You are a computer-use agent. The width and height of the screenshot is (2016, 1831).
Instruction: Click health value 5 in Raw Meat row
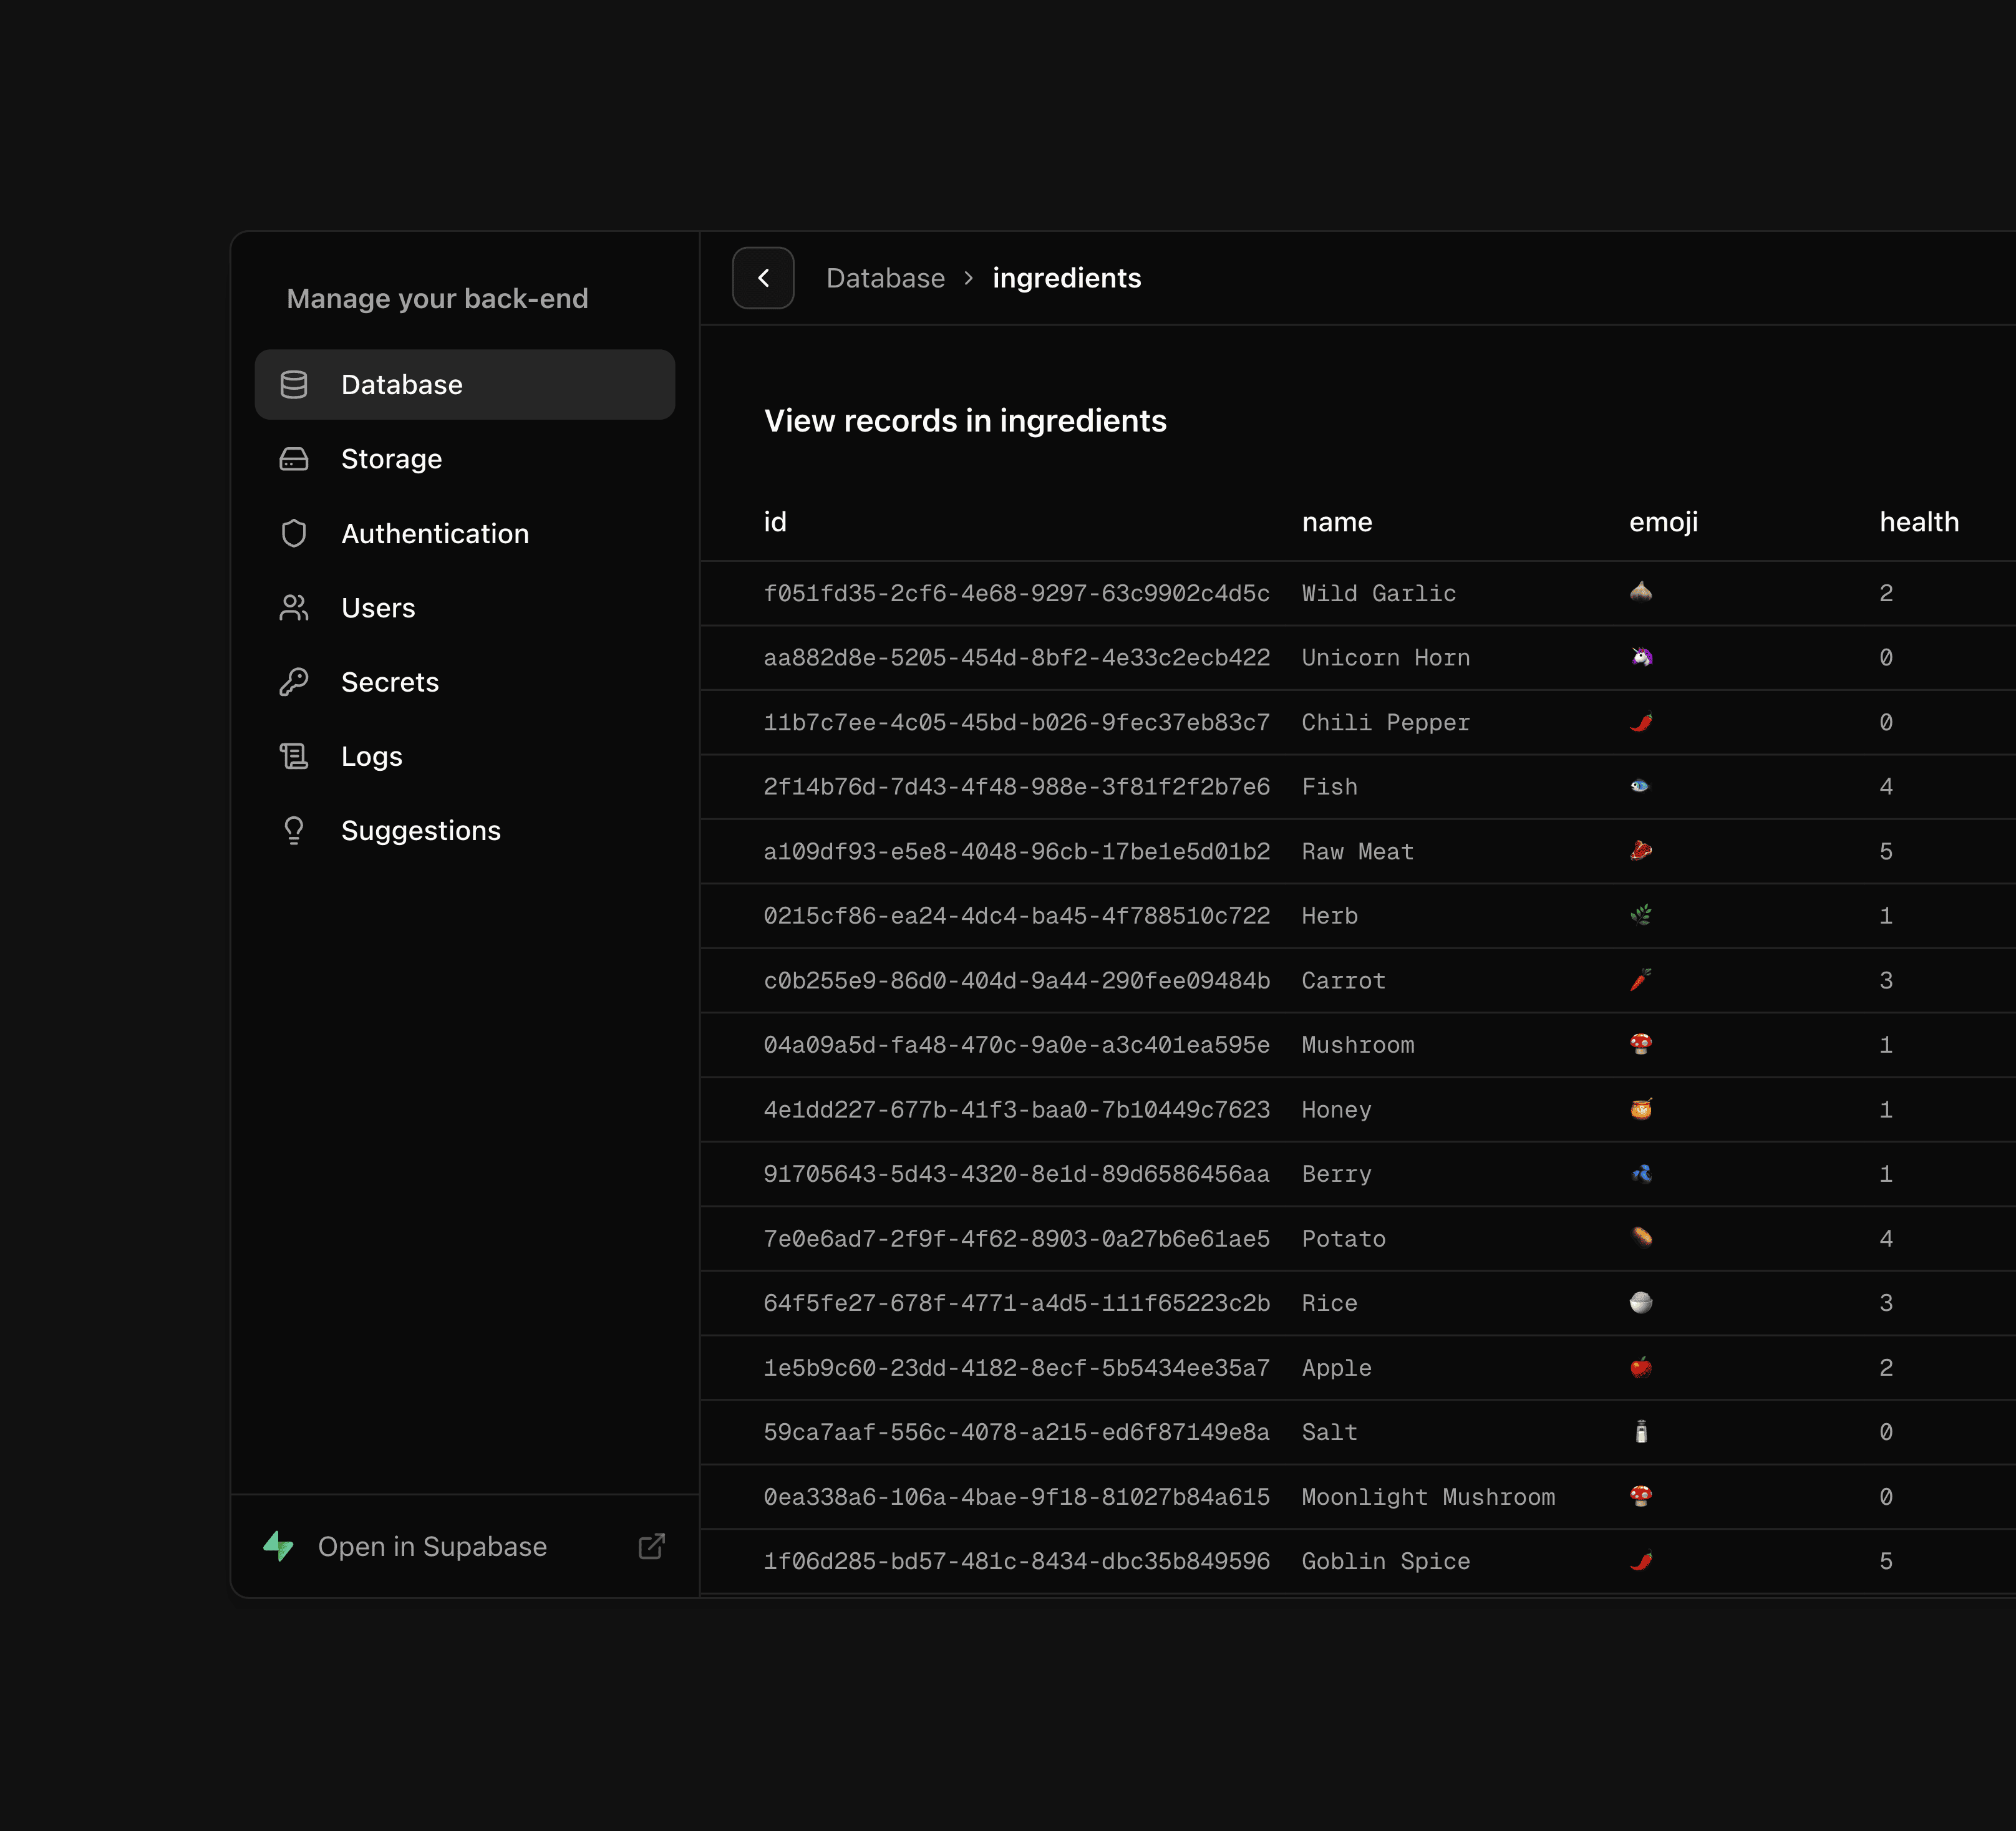[1886, 851]
